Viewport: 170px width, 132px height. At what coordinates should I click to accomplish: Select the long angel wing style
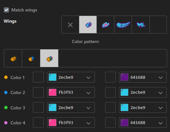coord(123,25)
